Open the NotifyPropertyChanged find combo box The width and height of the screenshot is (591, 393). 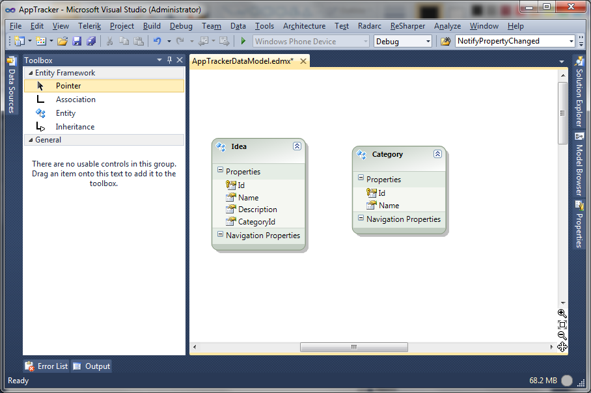coord(571,41)
